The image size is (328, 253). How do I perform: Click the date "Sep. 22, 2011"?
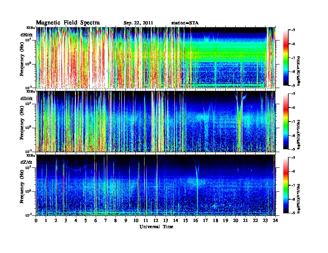click(x=138, y=23)
